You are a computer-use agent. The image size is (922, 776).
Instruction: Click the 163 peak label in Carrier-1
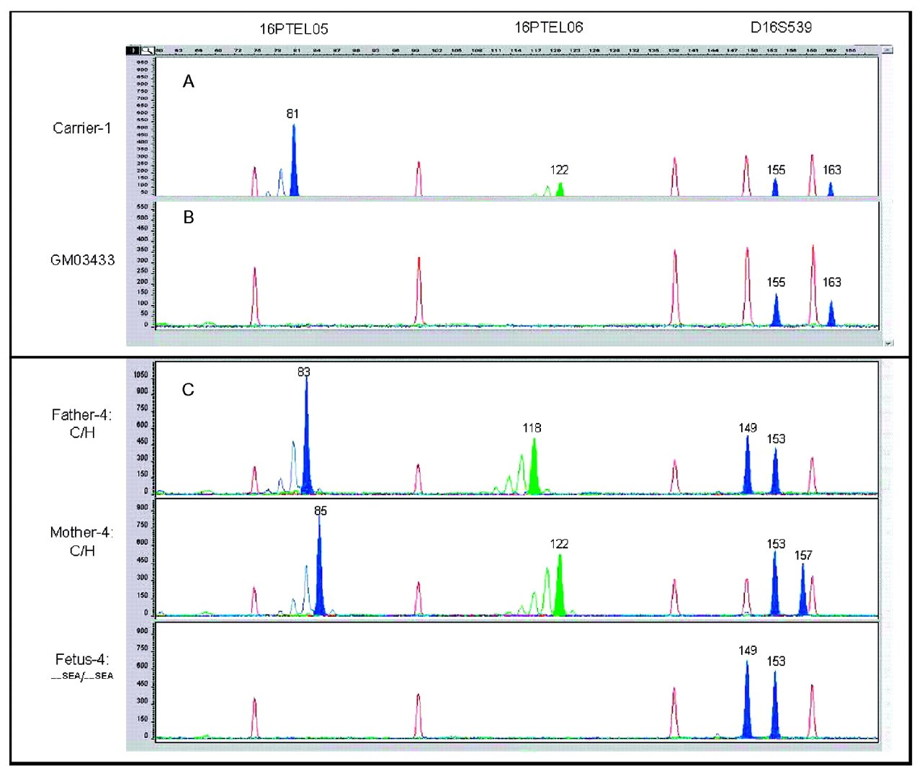832,170
